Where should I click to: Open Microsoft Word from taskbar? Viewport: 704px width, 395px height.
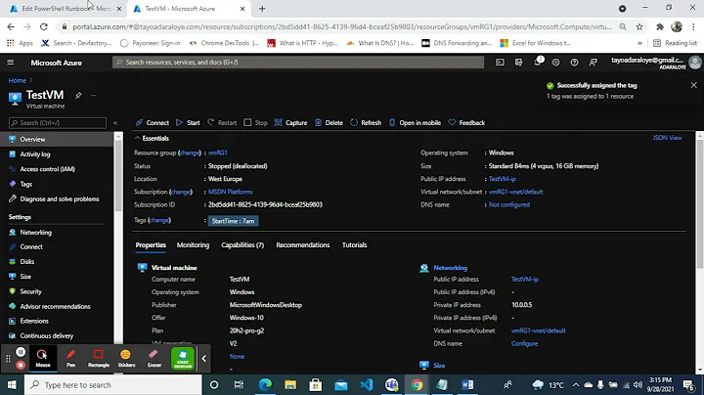point(467,384)
